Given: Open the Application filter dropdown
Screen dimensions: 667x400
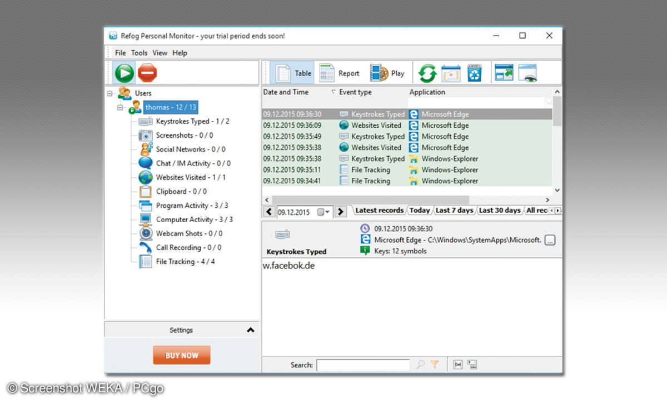Looking at the screenshot, I should pyautogui.click(x=549, y=103).
